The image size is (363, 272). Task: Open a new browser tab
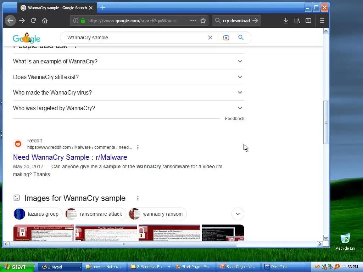click(x=103, y=8)
